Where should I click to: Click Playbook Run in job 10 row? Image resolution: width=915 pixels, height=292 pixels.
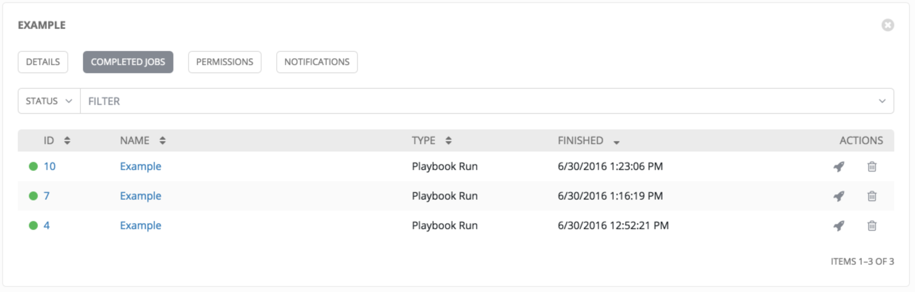coord(445,166)
